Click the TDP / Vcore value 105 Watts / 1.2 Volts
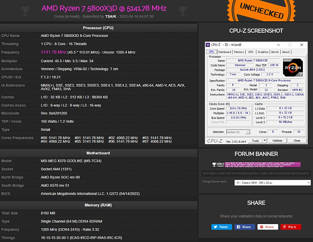 [x=57, y=121]
